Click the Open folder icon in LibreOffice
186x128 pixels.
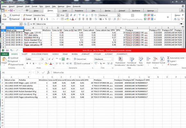coord(6,11)
